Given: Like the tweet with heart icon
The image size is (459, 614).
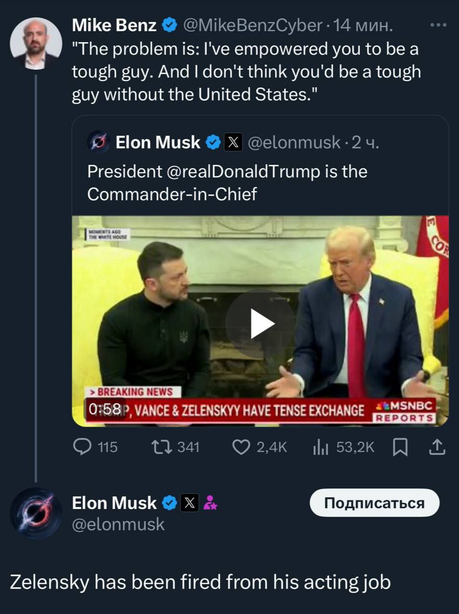Looking at the screenshot, I should click(241, 447).
